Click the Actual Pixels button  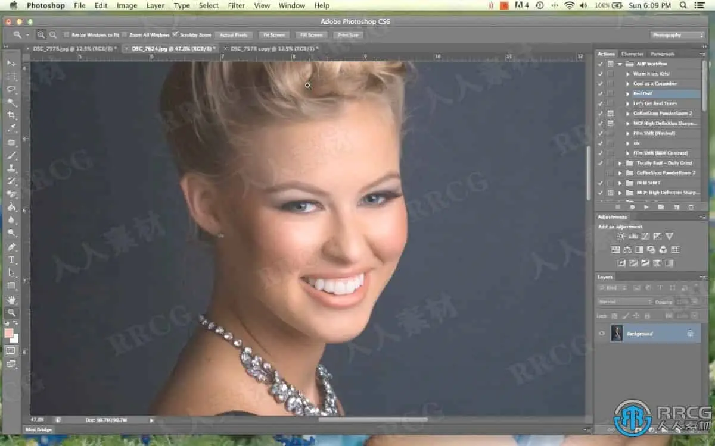[x=234, y=35]
